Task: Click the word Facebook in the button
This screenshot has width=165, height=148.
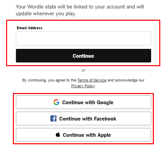Action: 105,119
